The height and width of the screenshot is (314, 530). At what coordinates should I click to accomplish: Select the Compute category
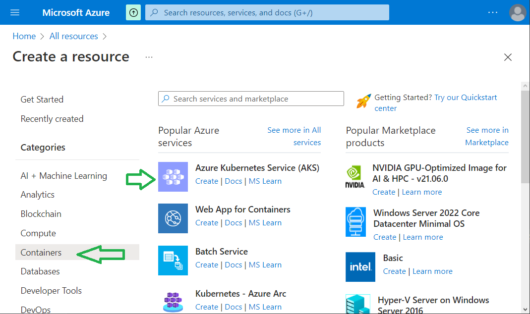[38, 233]
